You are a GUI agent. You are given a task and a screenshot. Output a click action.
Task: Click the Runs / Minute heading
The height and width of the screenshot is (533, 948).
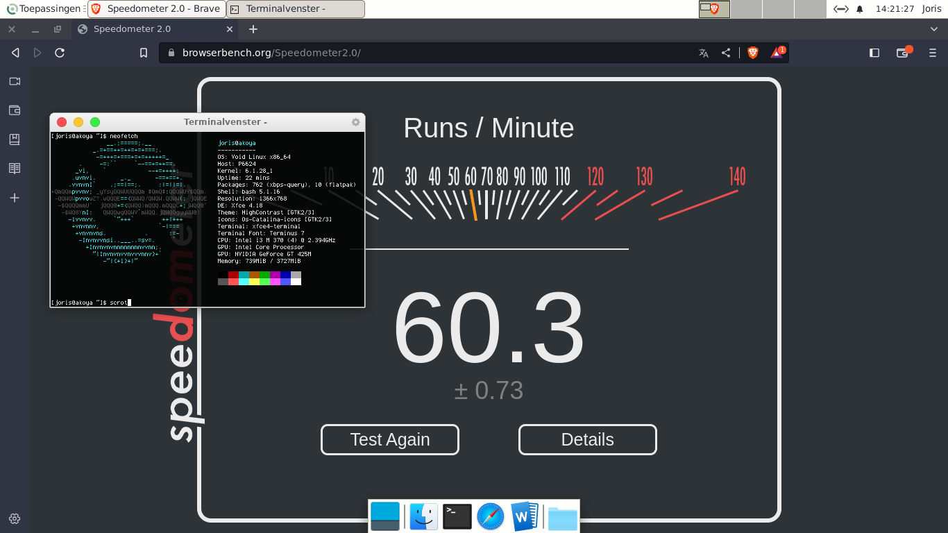pyautogui.click(x=489, y=128)
